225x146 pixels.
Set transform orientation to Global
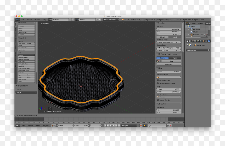point(162,37)
